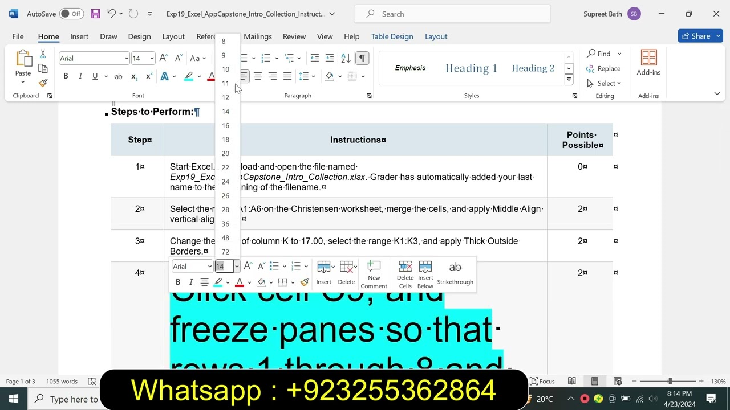Click the Sort A-Z icon
The image size is (730, 410).
346,58
